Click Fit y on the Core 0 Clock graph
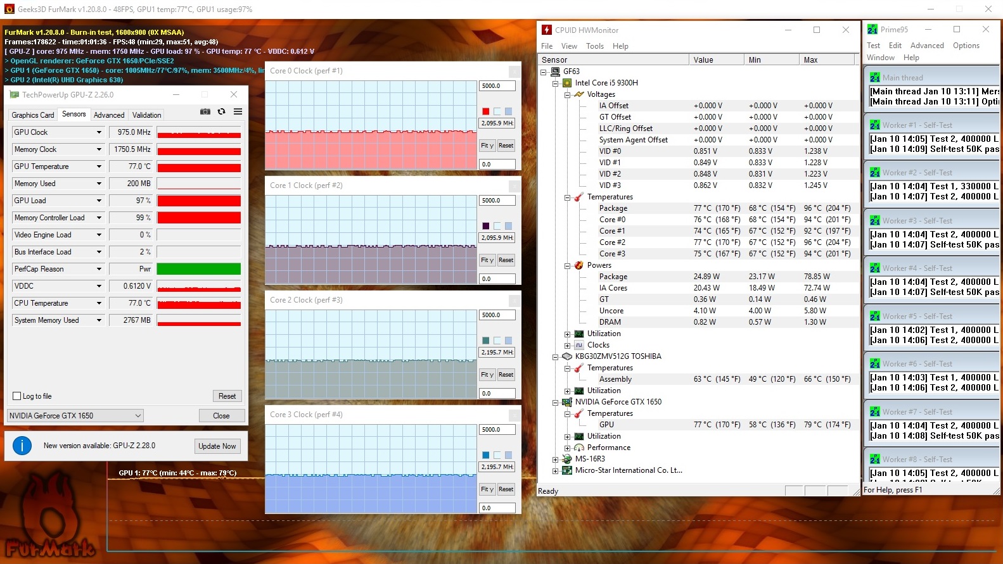1003x564 pixels. pos(487,146)
